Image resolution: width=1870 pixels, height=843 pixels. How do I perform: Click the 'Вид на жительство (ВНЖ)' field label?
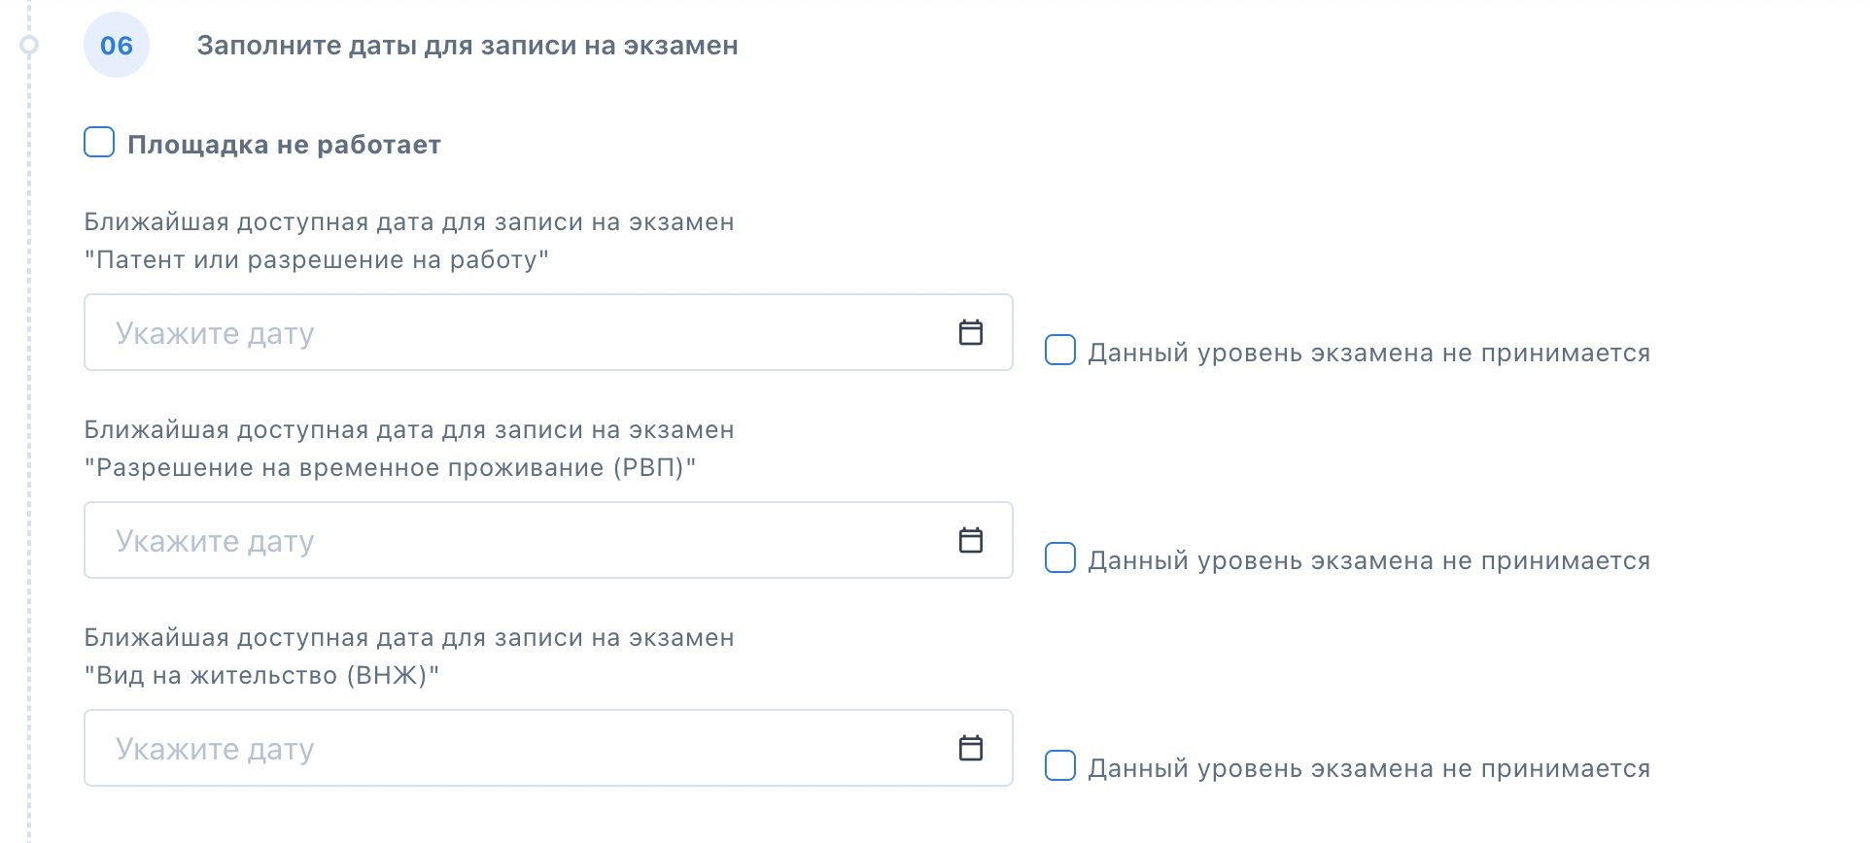261,676
